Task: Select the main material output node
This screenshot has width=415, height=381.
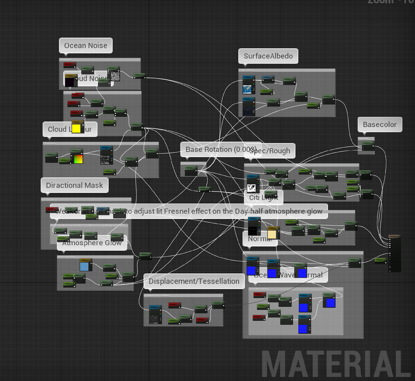Action: 394,253
